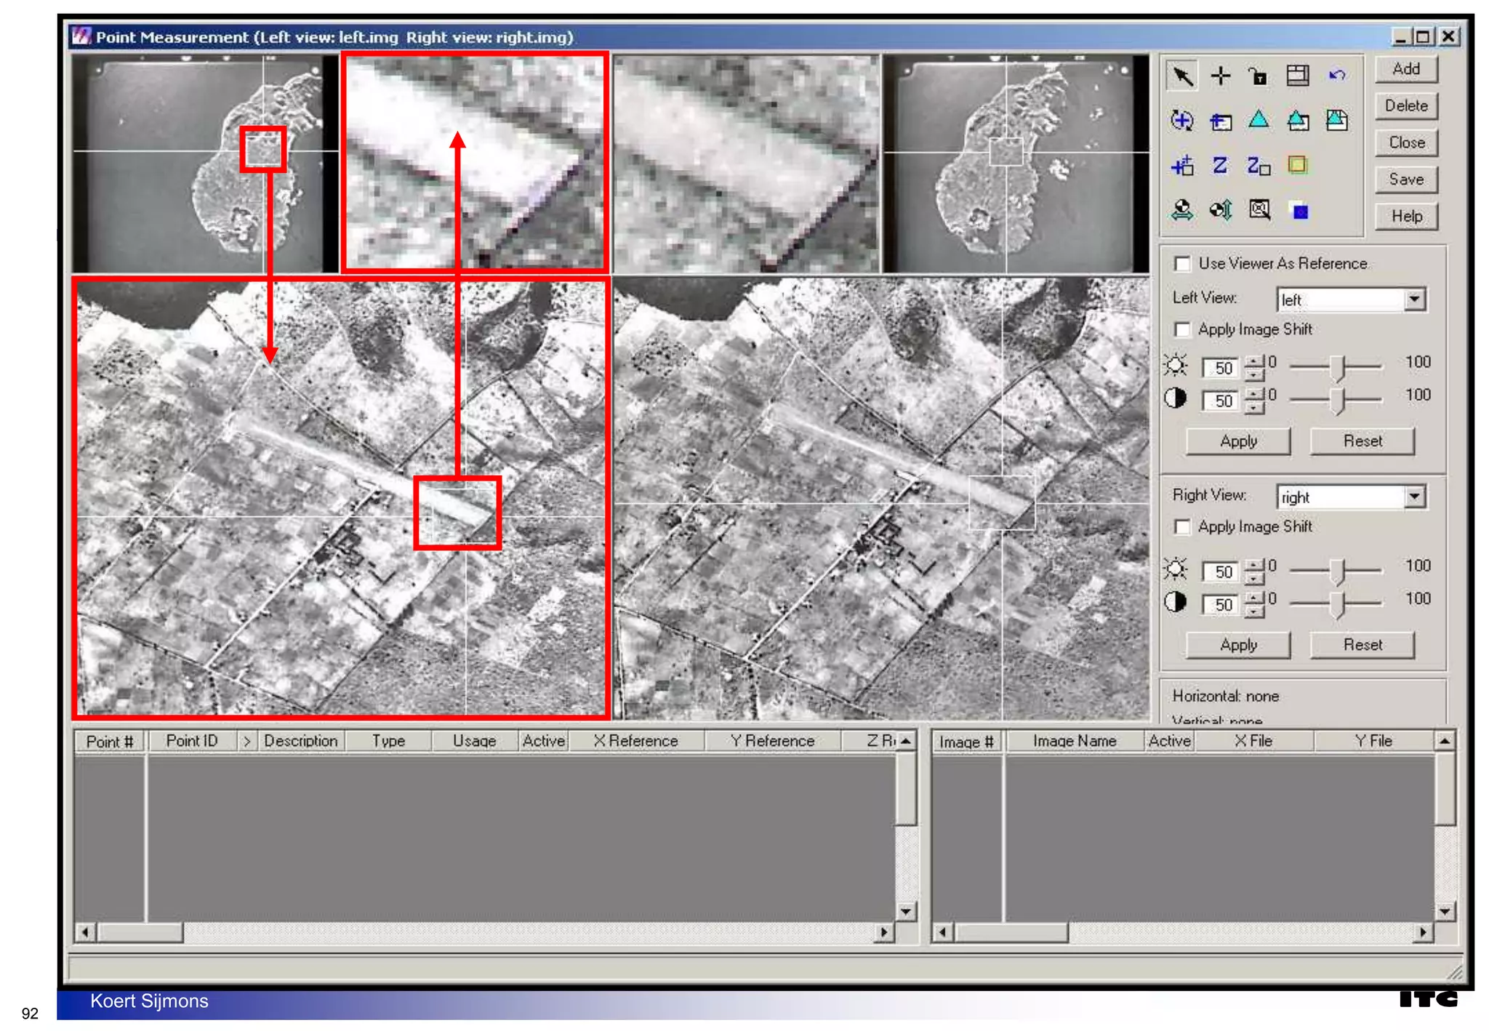1489x1031 pixels.
Task: Click the cyan triangle triangulation icon
Action: coord(1259,120)
